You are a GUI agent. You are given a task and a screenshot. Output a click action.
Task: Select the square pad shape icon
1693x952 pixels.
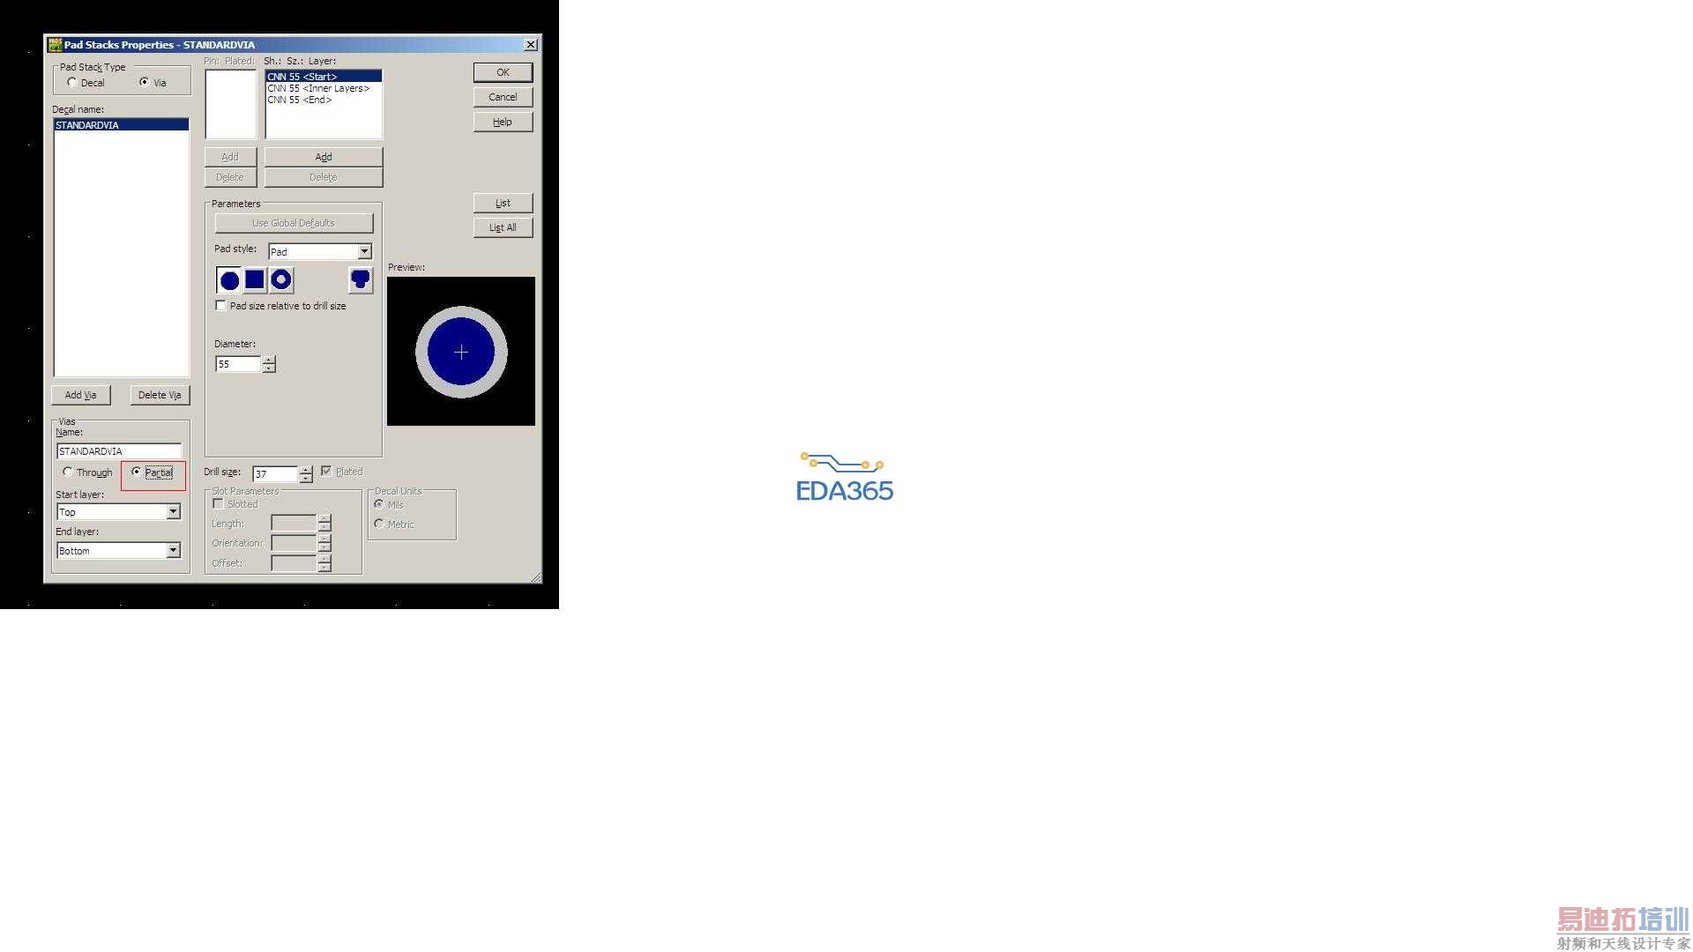255,280
